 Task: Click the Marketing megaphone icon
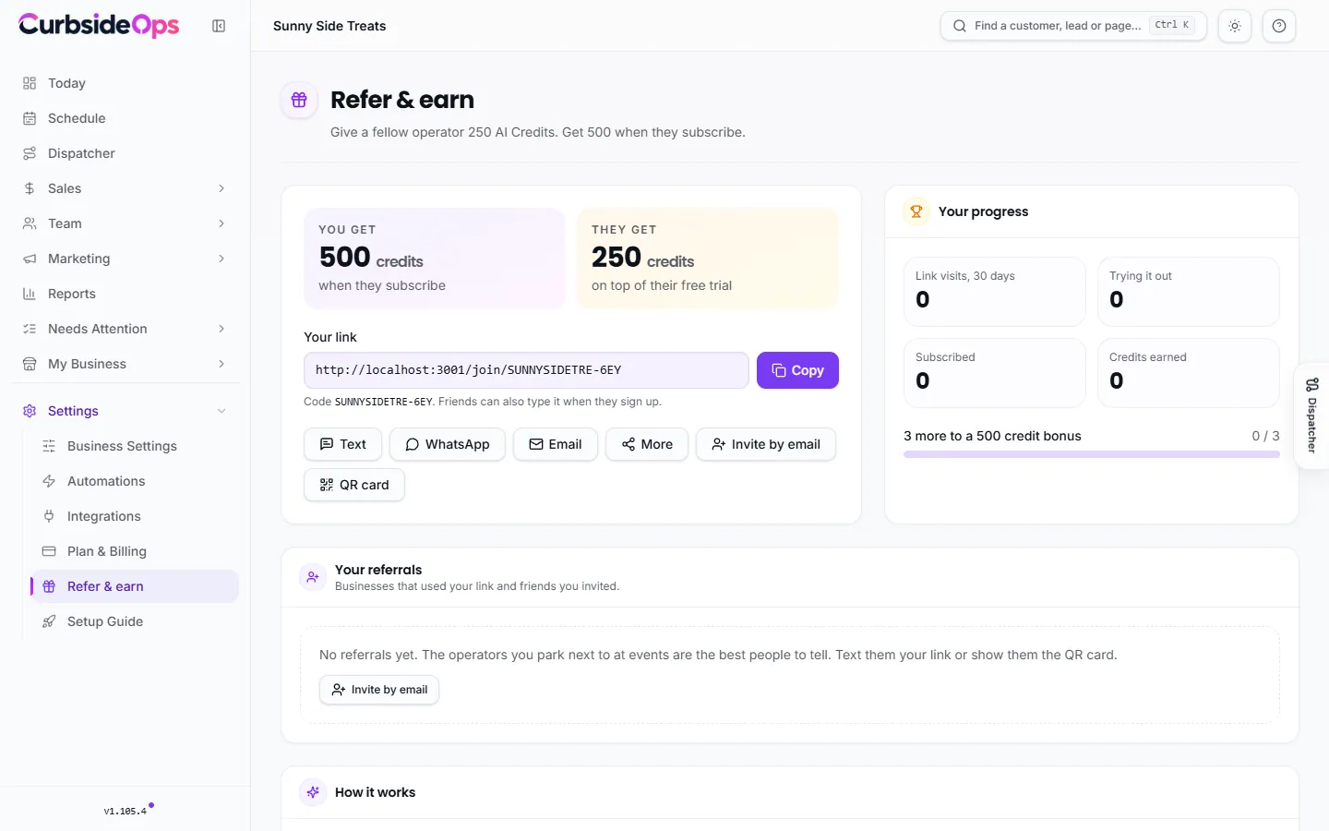(30, 259)
